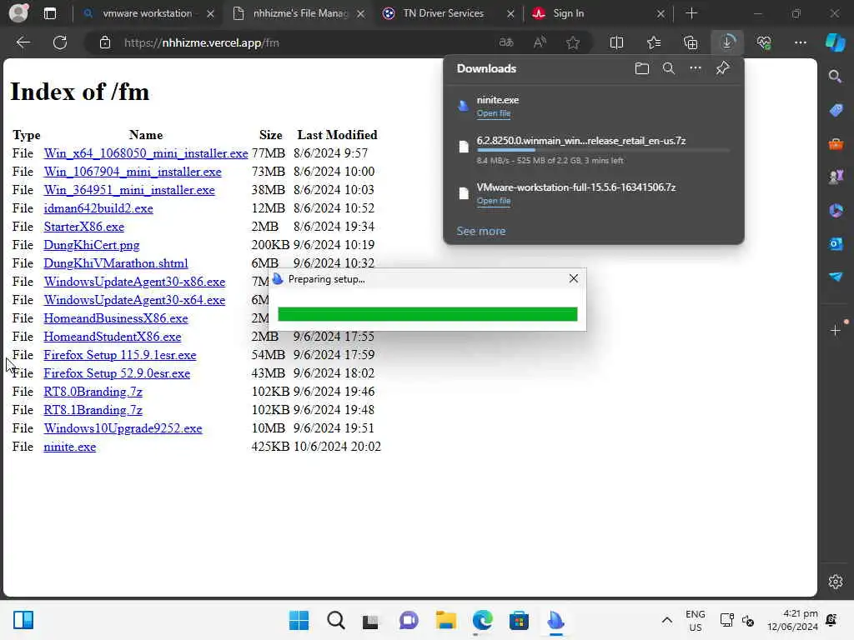This screenshot has height=640, width=854.
Task: Open the sidebar Outlook icon
Action: (836, 243)
